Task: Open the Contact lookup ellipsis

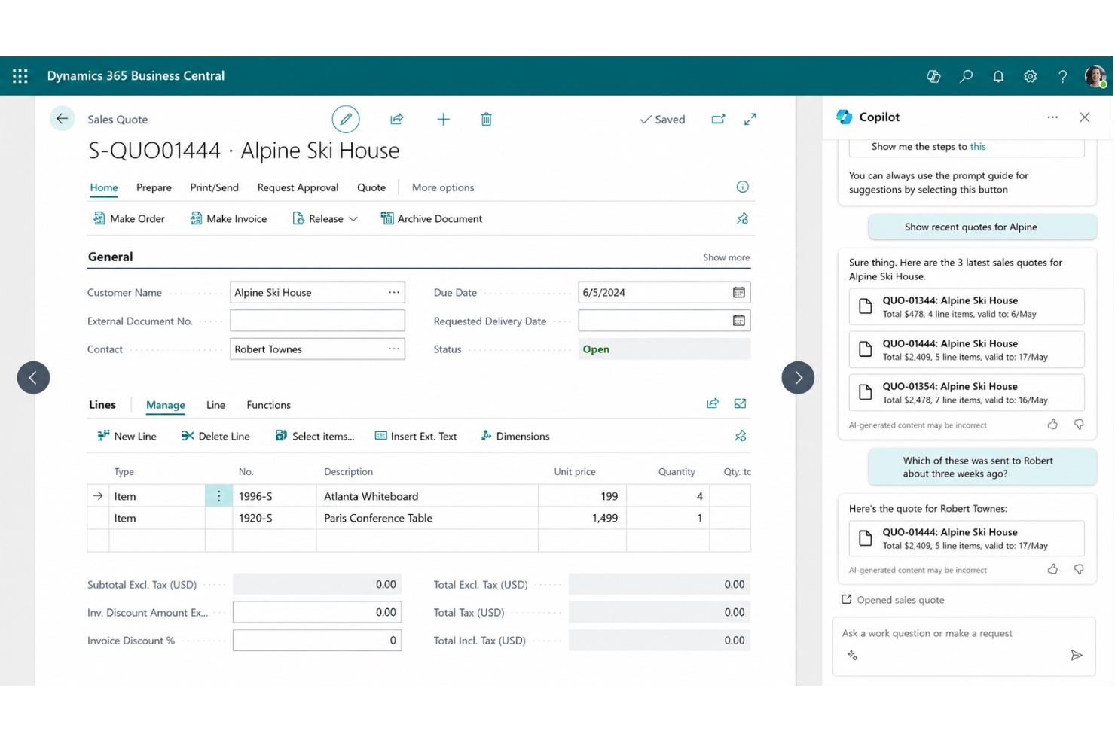Action: [x=394, y=349]
